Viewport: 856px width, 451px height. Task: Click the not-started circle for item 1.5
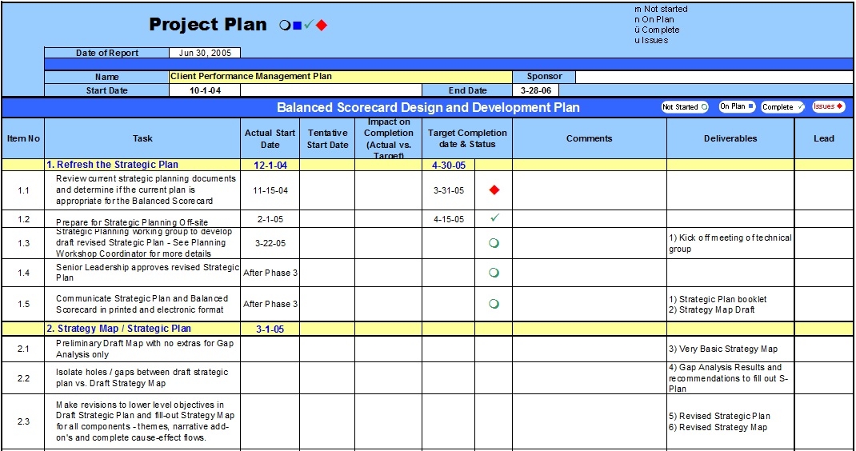[494, 304]
